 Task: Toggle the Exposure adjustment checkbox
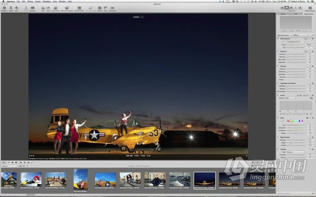[279, 51]
